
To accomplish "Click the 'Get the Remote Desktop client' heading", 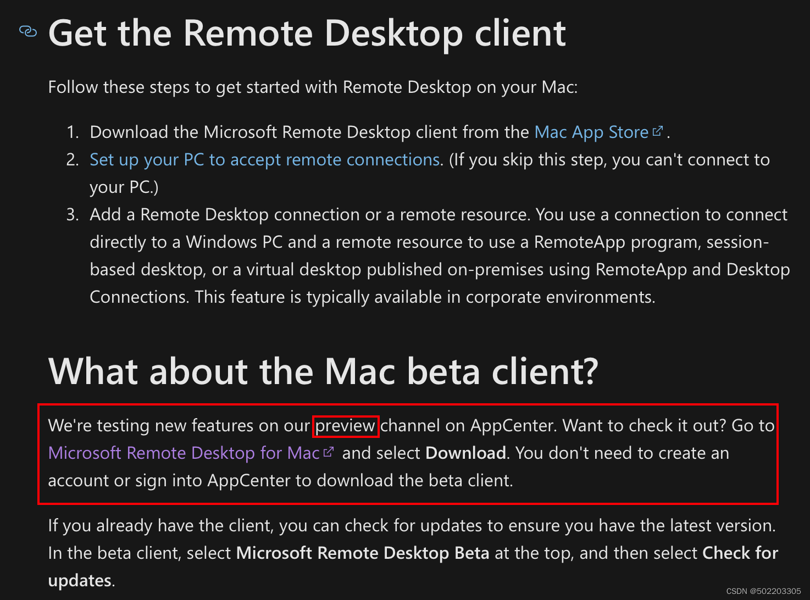I will coord(307,34).
